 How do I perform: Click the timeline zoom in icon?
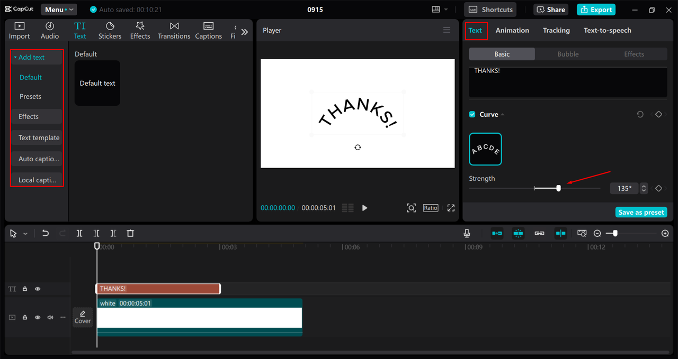coord(665,233)
